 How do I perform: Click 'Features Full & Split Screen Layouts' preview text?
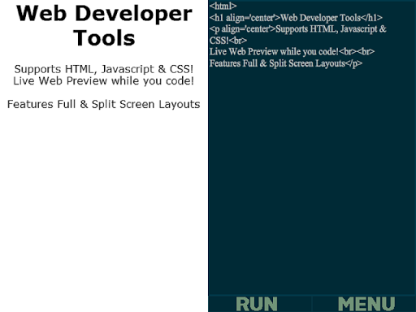pos(104,104)
